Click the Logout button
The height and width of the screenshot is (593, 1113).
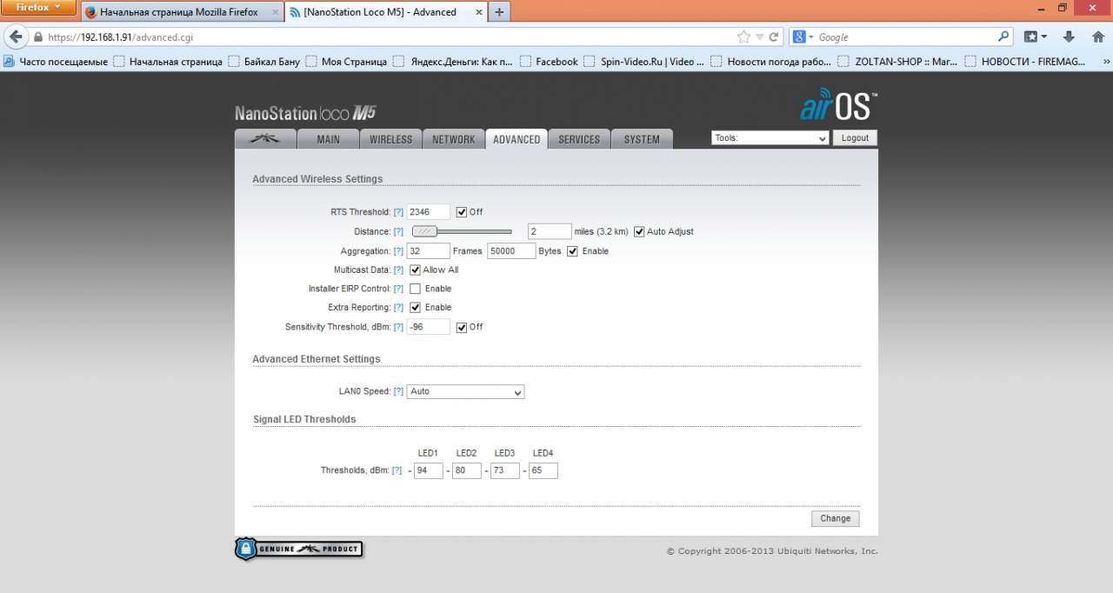855,138
